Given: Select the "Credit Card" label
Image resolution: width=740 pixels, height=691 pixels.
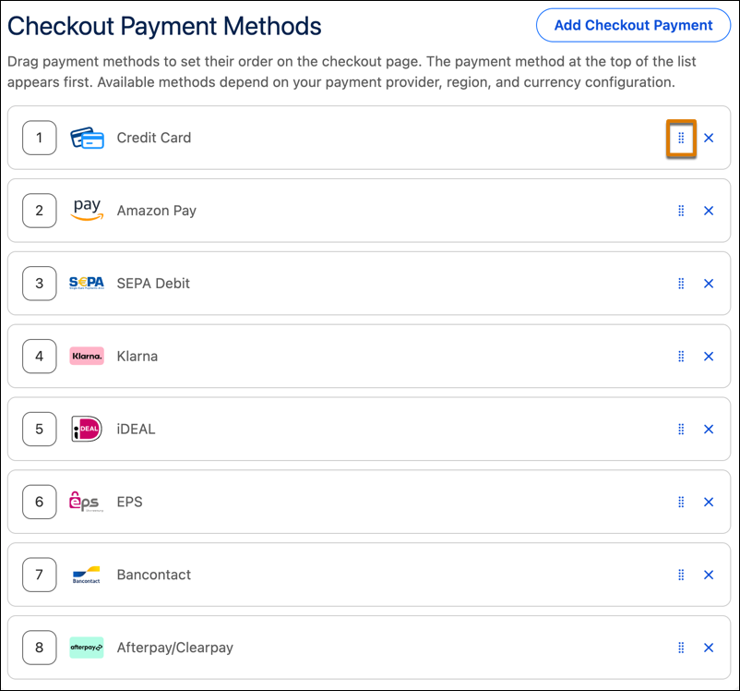Looking at the screenshot, I should [x=154, y=138].
